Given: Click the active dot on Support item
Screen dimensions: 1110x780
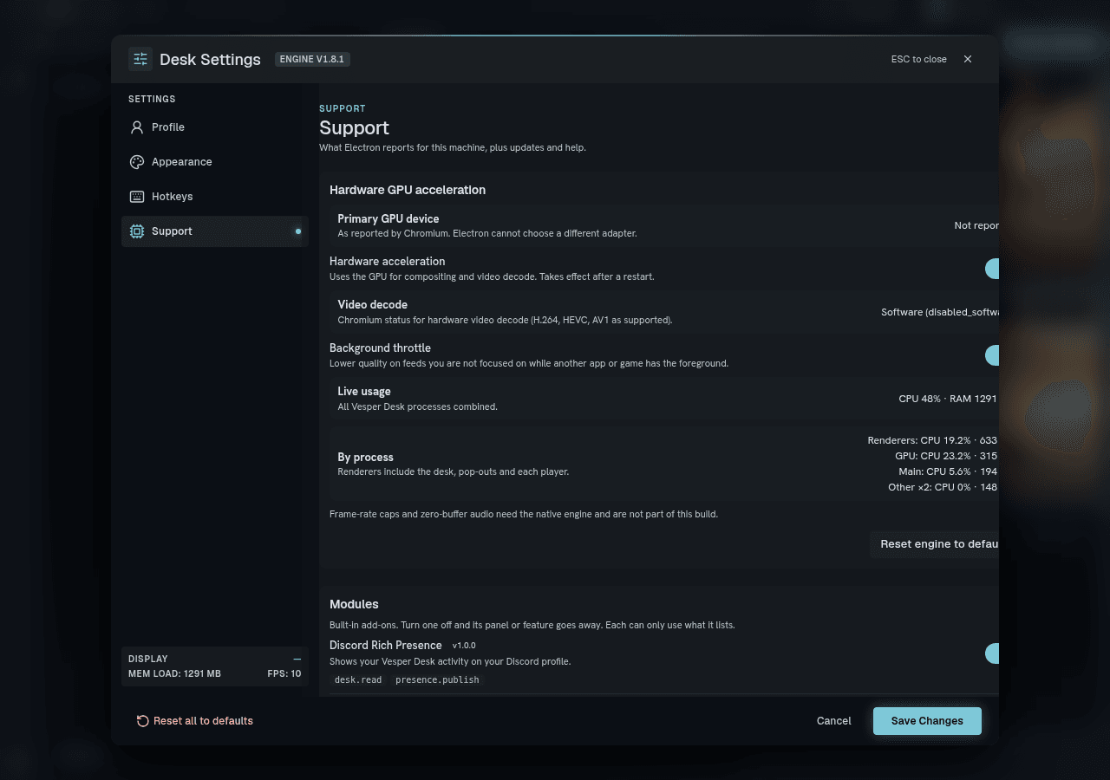Looking at the screenshot, I should pyautogui.click(x=298, y=231).
